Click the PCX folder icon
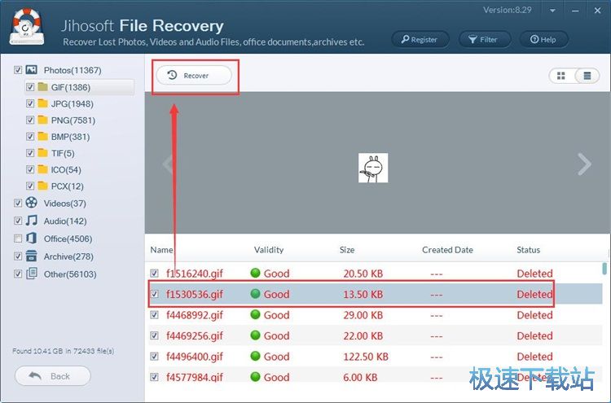Viewport: 611px width, 403px height. (43, 186)
